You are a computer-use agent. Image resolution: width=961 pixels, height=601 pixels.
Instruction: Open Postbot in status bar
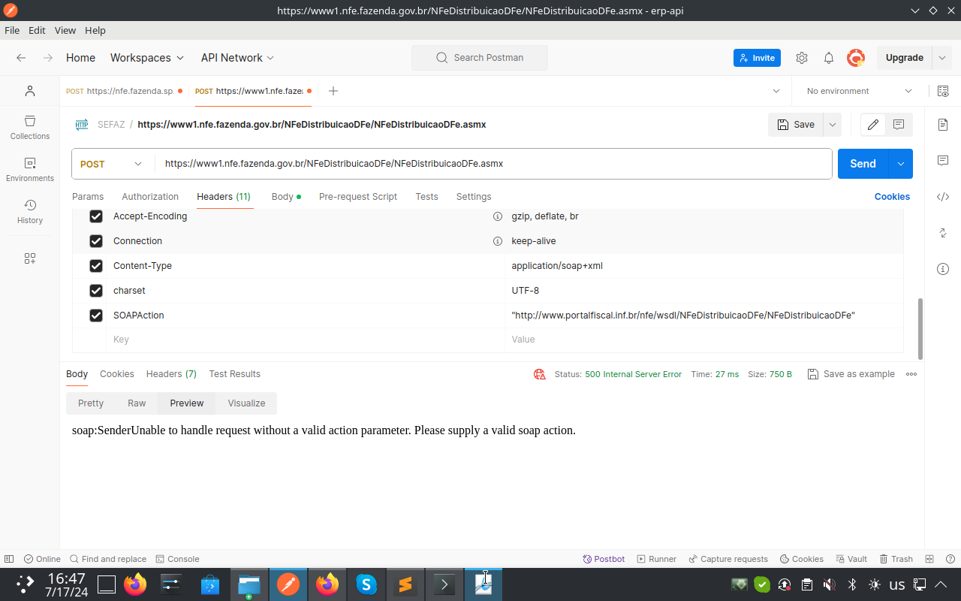click(604, 559)
